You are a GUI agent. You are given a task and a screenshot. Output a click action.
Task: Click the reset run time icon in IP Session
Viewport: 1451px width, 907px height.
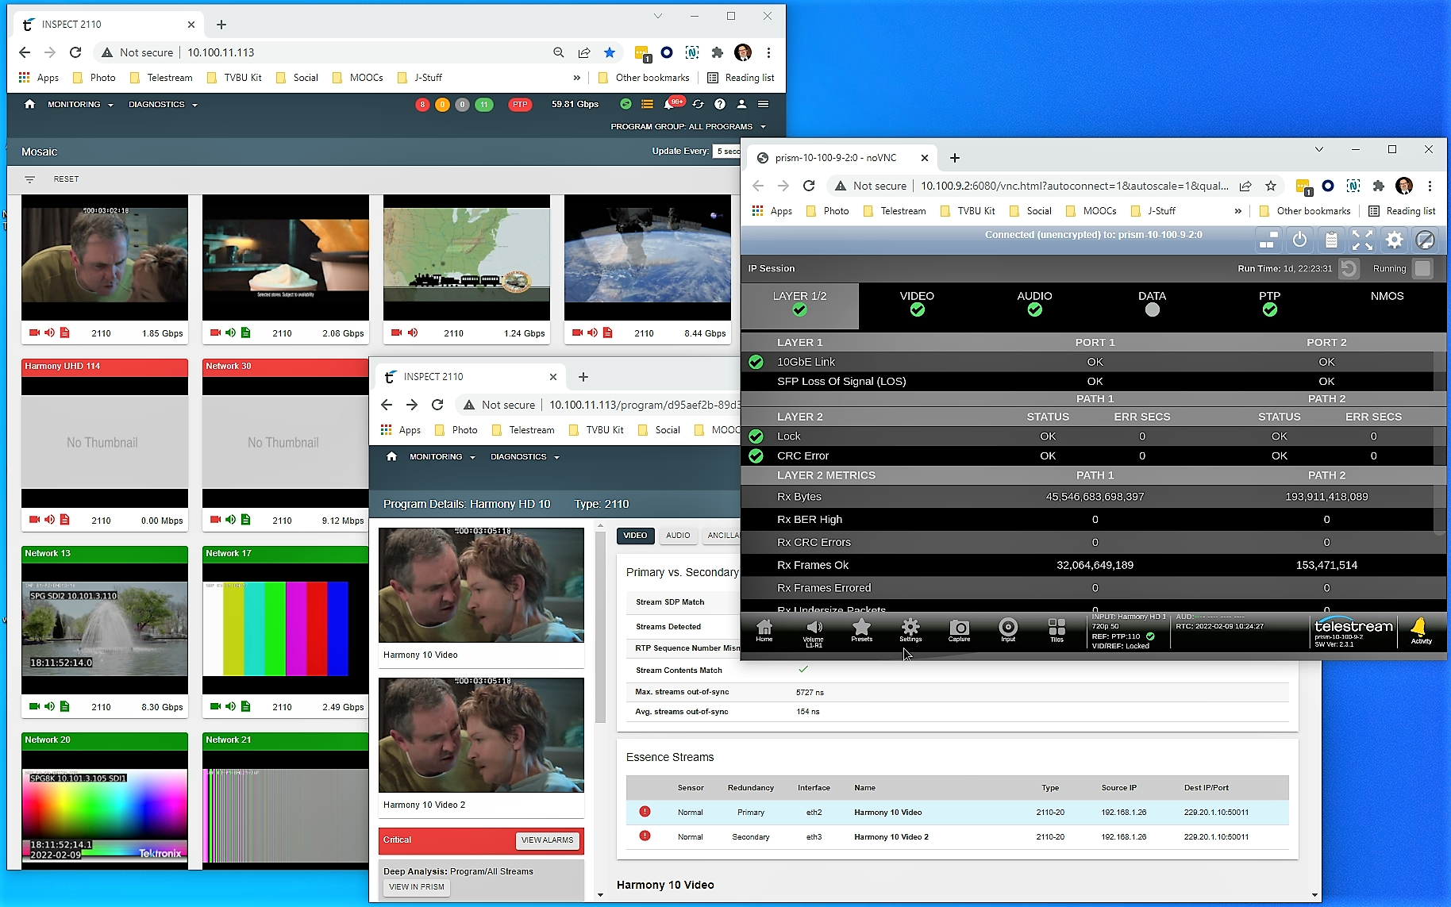pyautogui.click(x=1349, y=269)
